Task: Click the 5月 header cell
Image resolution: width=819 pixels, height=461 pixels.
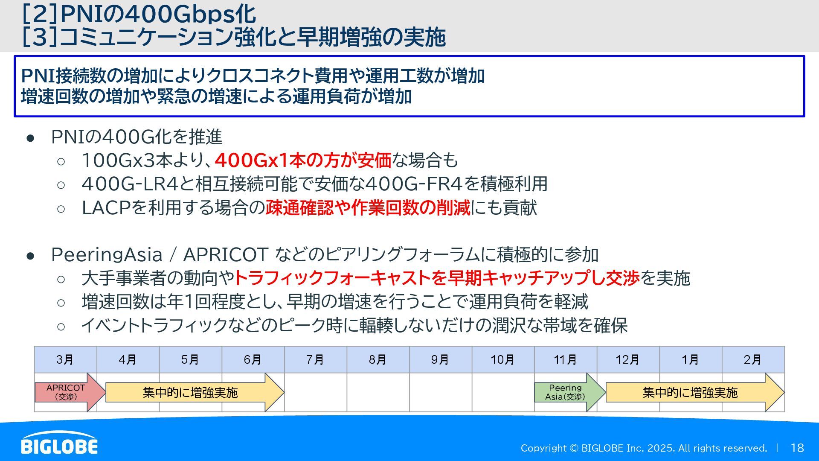Action: (191, 360)
